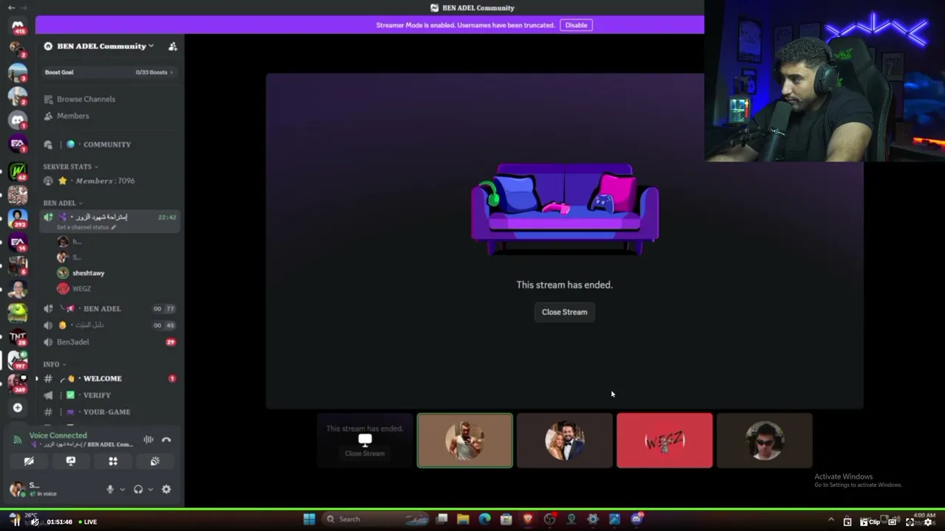This screenshot has height=531, width=945.
Task: Focus the green-outlined speaking participant tile
Action: [x=464, y=440]
